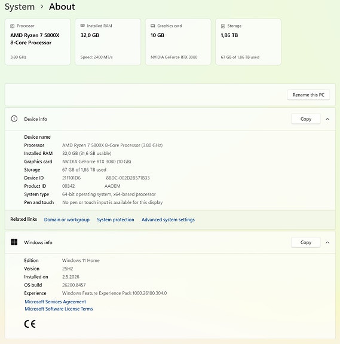Click the Device info circle icon
Viewport: 340px width, 344px height.
[x=14, y=118]
